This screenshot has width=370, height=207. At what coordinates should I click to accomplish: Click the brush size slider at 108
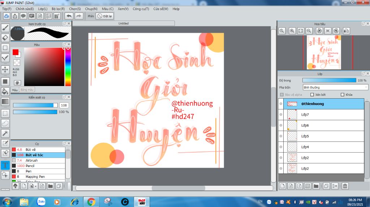(35, 105)
